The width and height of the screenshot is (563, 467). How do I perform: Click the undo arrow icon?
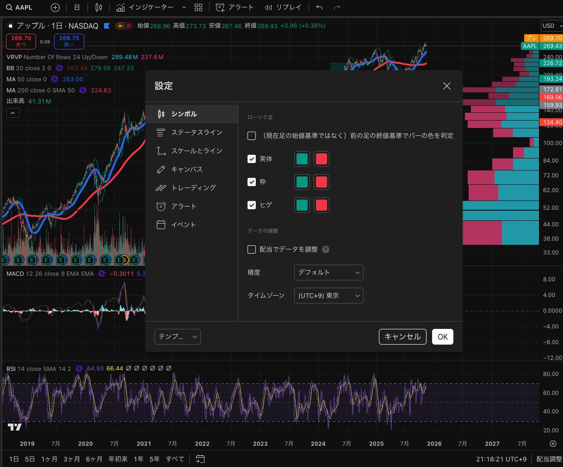pyautogui.click(x=319, y=7)
